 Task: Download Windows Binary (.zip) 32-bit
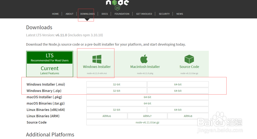click(116, 91)
